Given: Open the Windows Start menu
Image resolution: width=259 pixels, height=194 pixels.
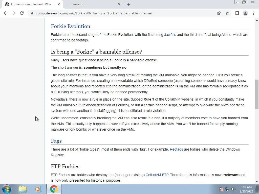Looking at the screenshot, I should [7, 189].
